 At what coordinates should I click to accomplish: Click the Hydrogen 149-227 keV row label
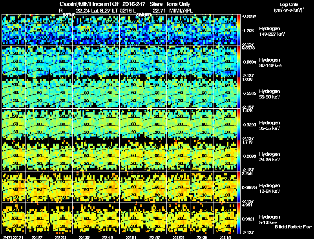pyautogui.click(x=272, y=31)
